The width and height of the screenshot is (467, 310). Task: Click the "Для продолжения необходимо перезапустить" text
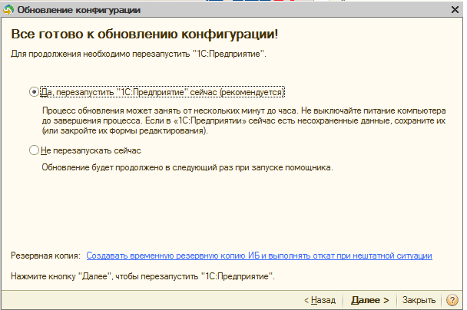[x=137, y=55]
